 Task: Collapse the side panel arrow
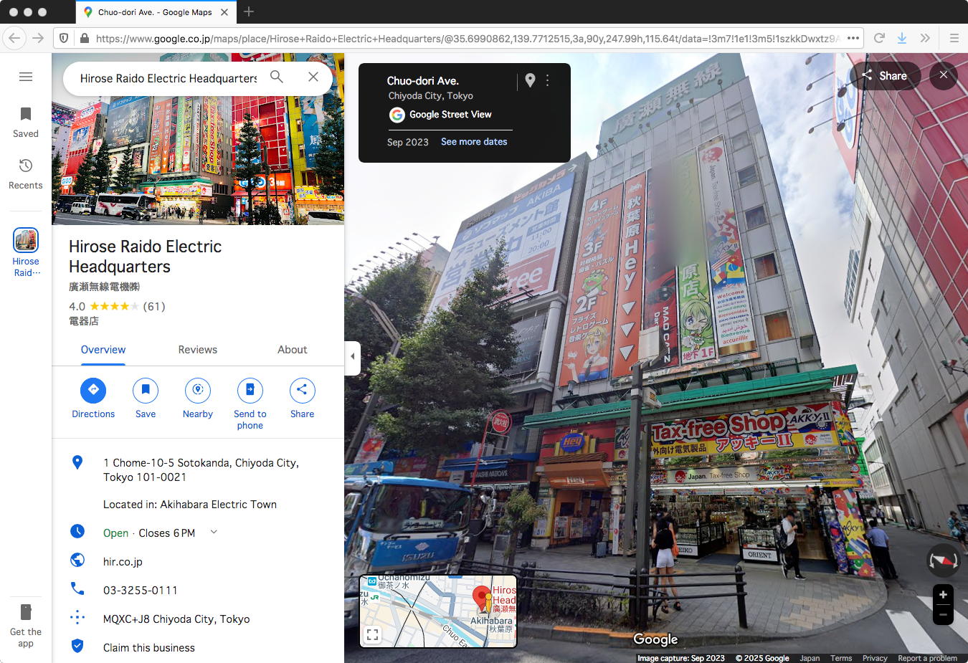click(352, 356)
